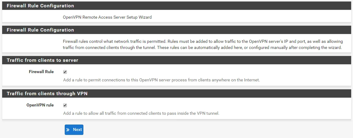Viewport: 353px width, 138px height.
Task: Select the topmost Firewall Rule Configuration header
Action: 40,6
